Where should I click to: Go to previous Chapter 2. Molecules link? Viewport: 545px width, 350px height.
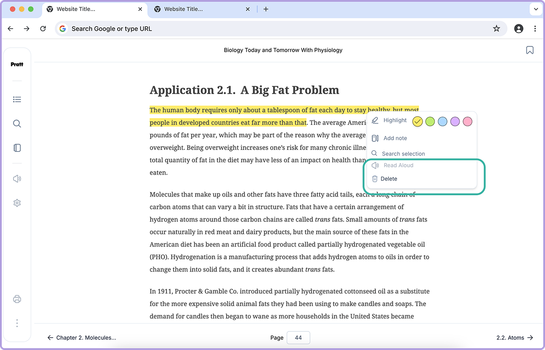(x=82, y=337)
